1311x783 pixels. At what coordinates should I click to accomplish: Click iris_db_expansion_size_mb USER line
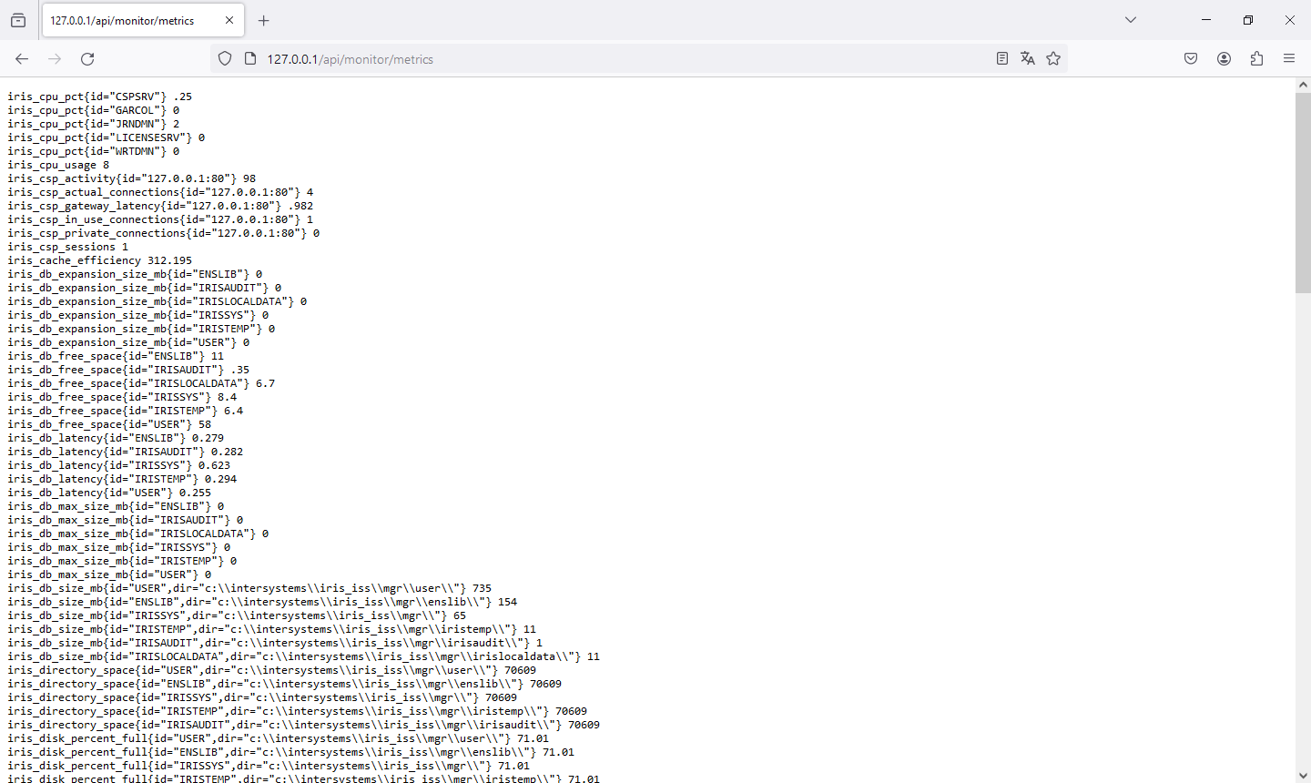128,342
